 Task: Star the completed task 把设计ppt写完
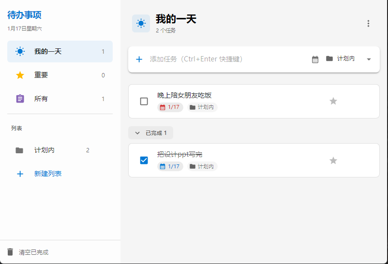333,161
